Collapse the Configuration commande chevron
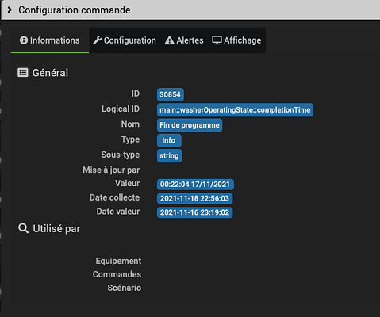The image size is (380, 317). 10,10
